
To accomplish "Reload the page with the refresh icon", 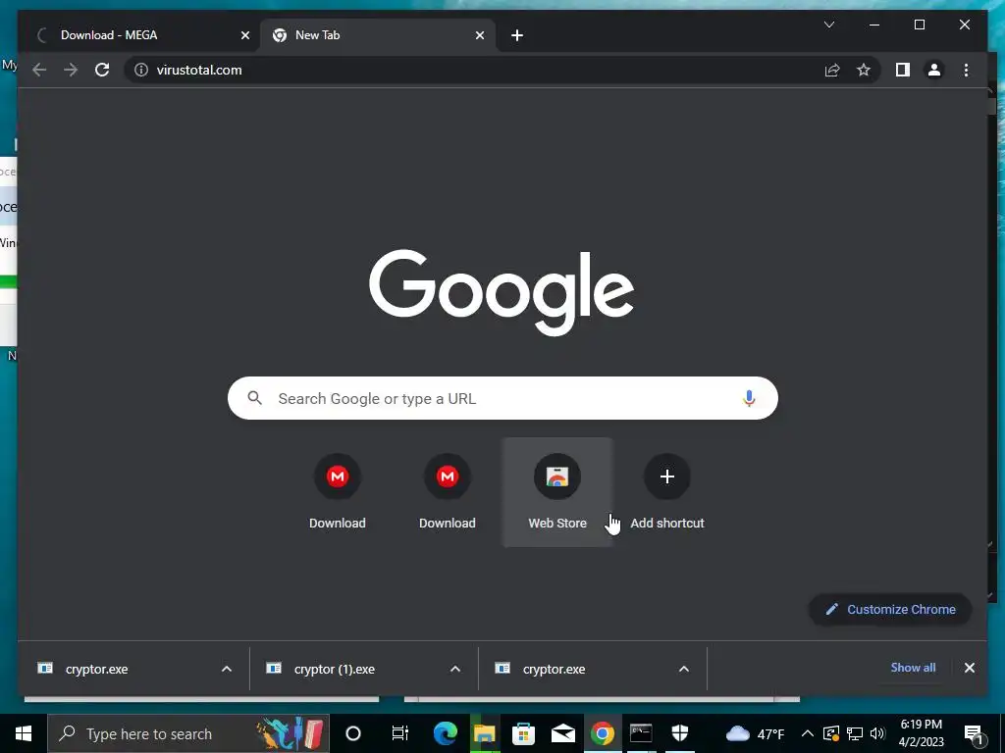I will pyautogui.click(x=102, y=70).
